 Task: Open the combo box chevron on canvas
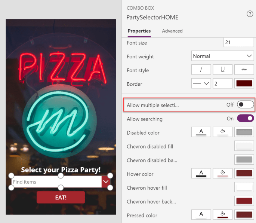(x=106, y=181)
